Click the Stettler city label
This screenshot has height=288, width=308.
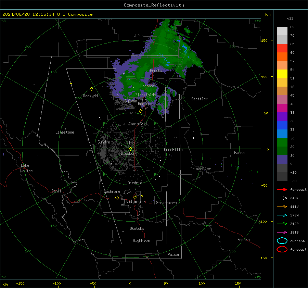coord(200,99)
